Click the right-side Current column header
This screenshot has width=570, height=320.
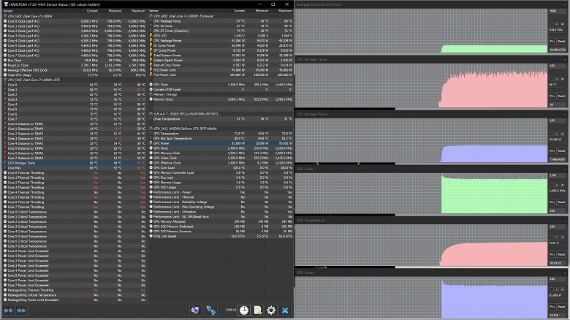pyautogui.click(x=238, y=11)
